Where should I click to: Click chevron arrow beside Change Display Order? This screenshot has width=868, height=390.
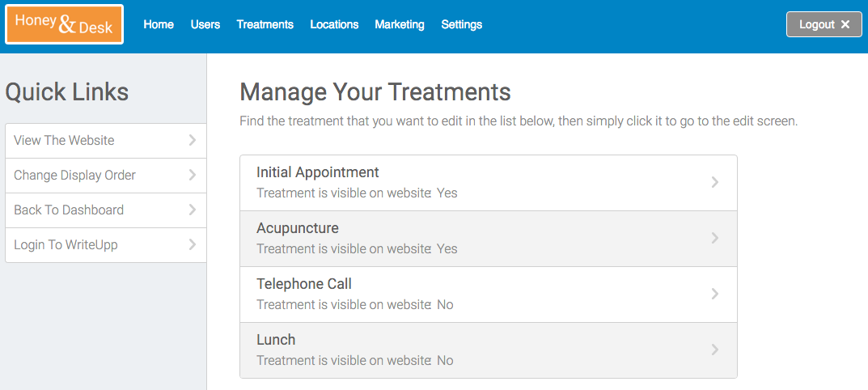pos(192,175)
